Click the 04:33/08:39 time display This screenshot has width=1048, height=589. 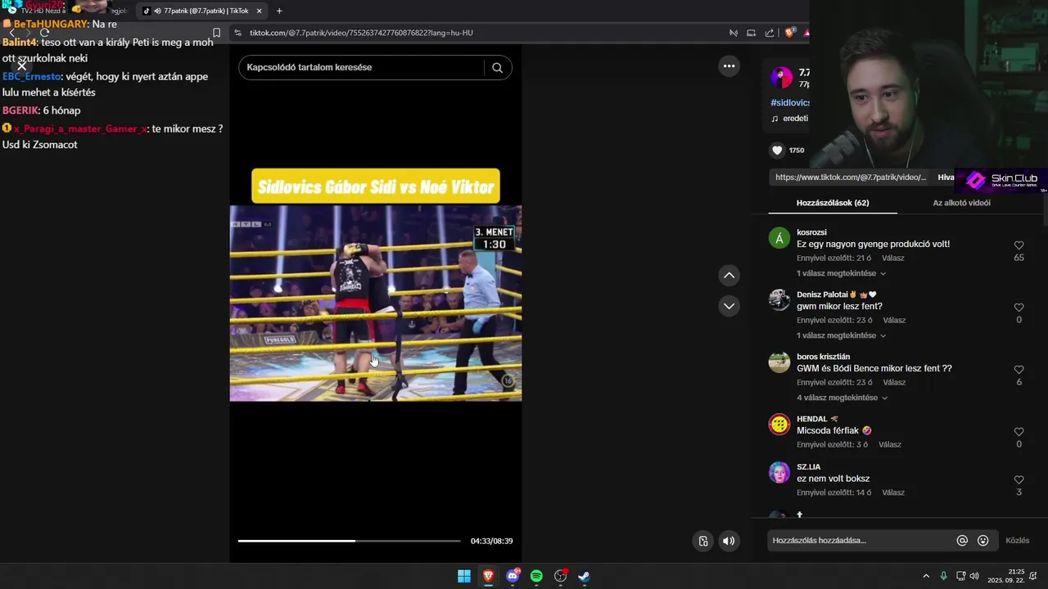pyautogui.click(x=491, y=541)
